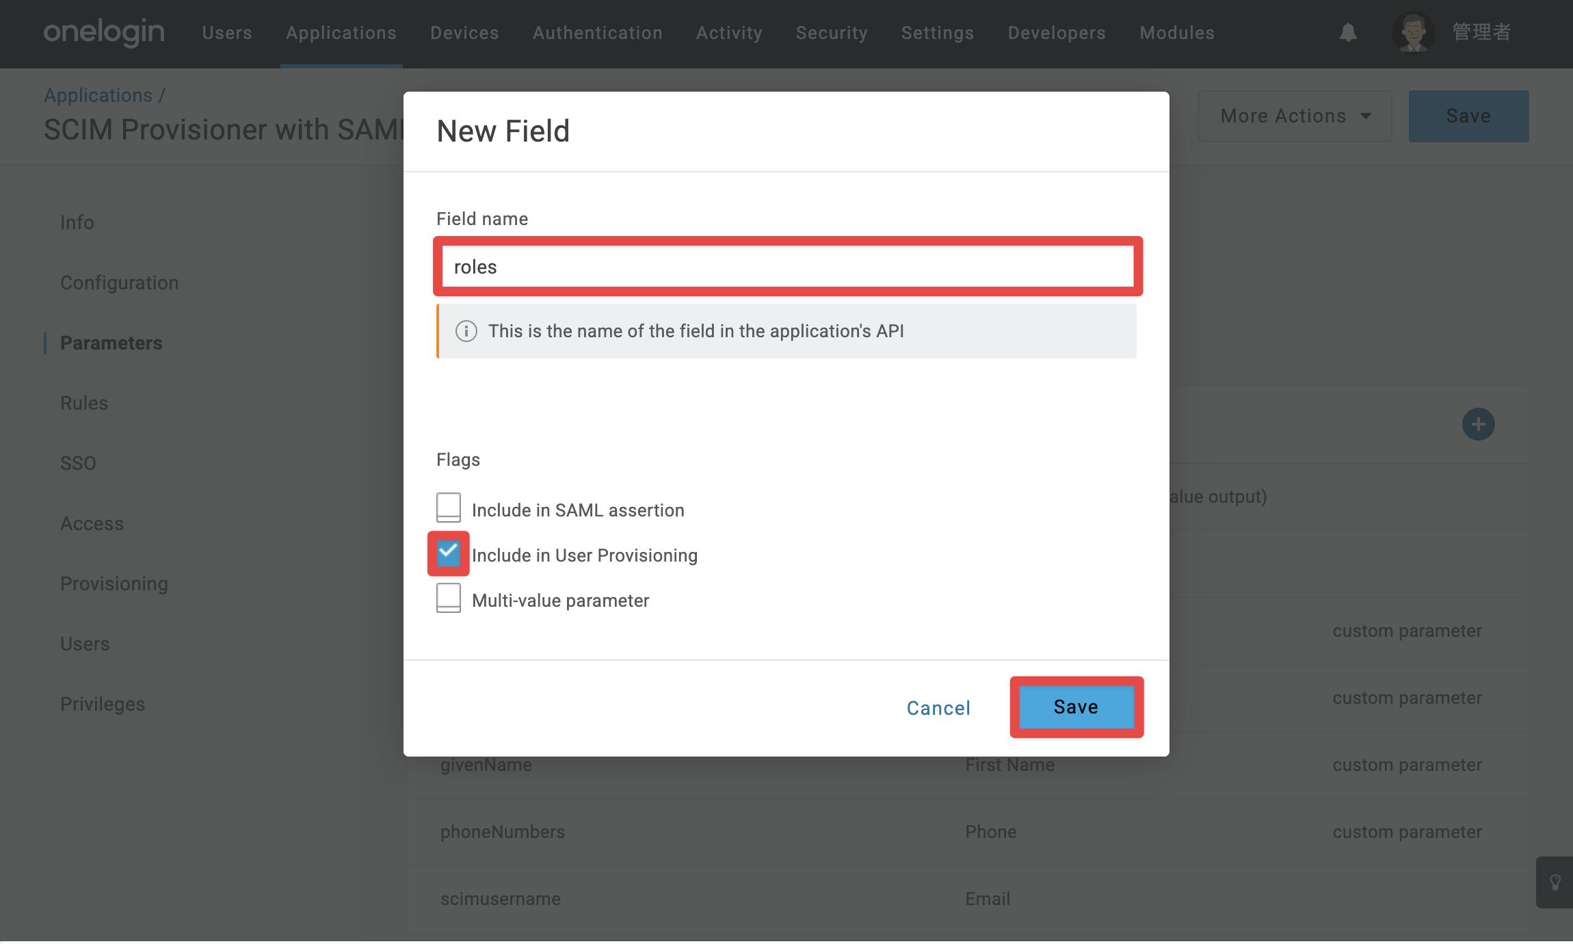Enable Include in SAML assertion checkbox

point(449,508)
